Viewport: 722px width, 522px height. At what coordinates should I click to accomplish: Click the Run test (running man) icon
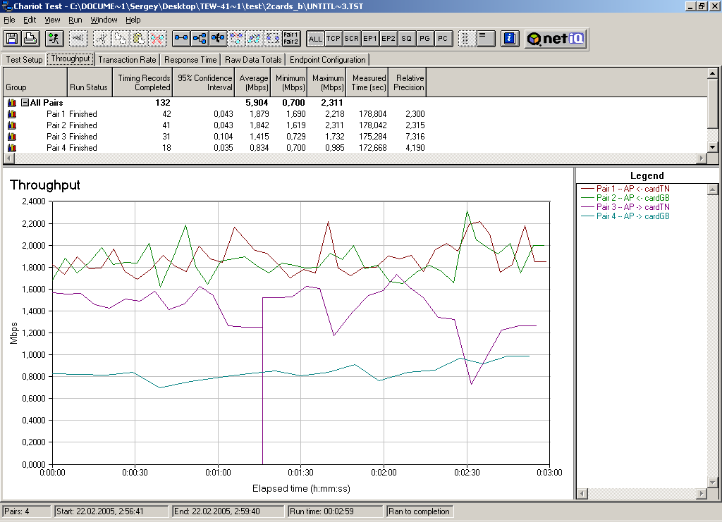[55, 39]
